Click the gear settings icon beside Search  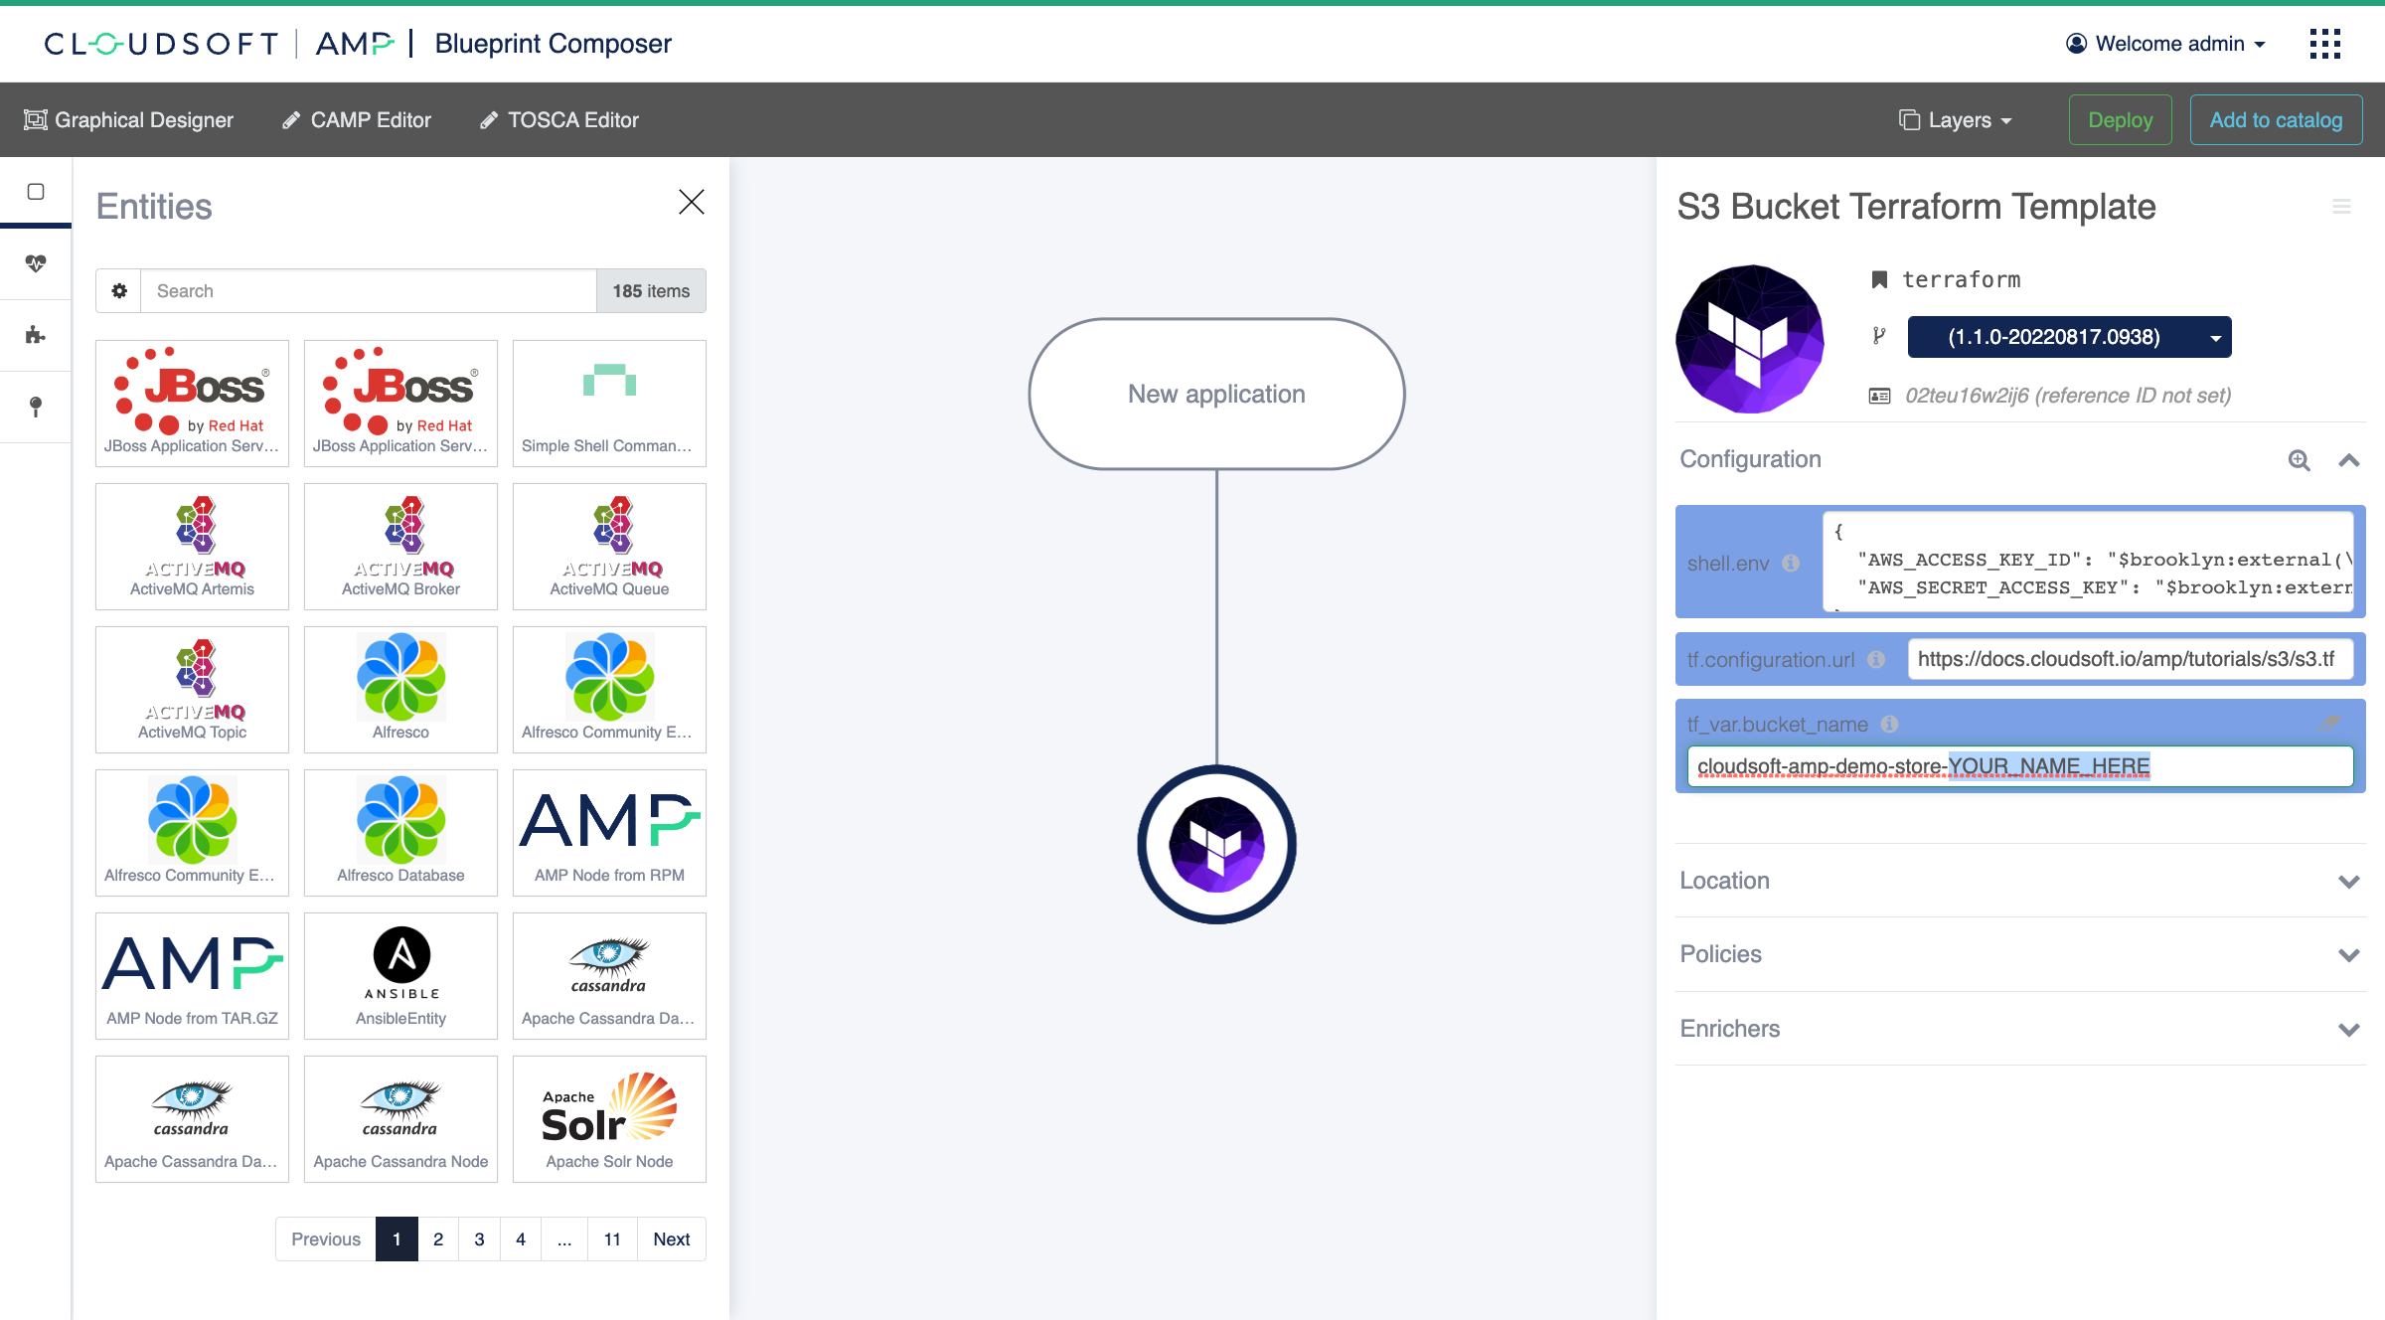[119, 291]
